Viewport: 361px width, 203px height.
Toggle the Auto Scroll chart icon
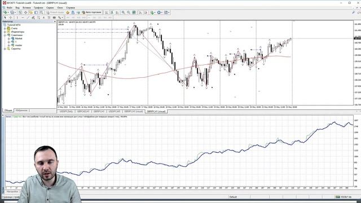point(140,12)
